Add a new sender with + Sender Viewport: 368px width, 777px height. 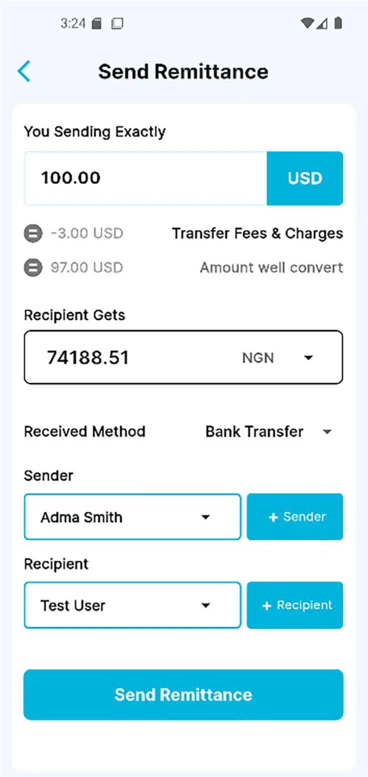[295, 517]
